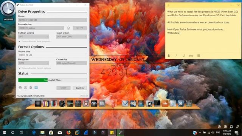Open the Skype dock icon
The image size is (242, 136).
click(181, 104)
